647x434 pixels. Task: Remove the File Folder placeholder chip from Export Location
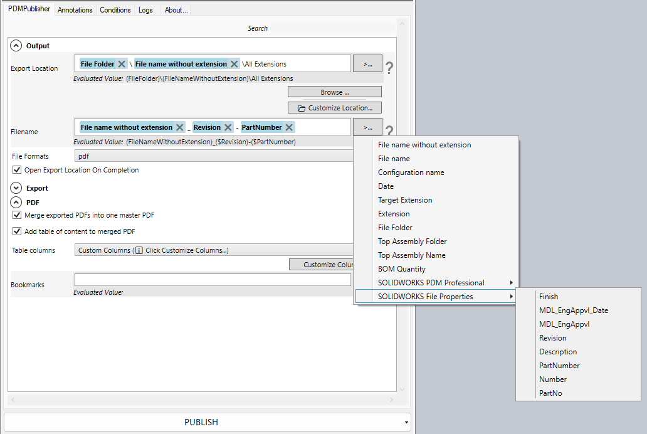pyautogui.click(x=122, y=63)
